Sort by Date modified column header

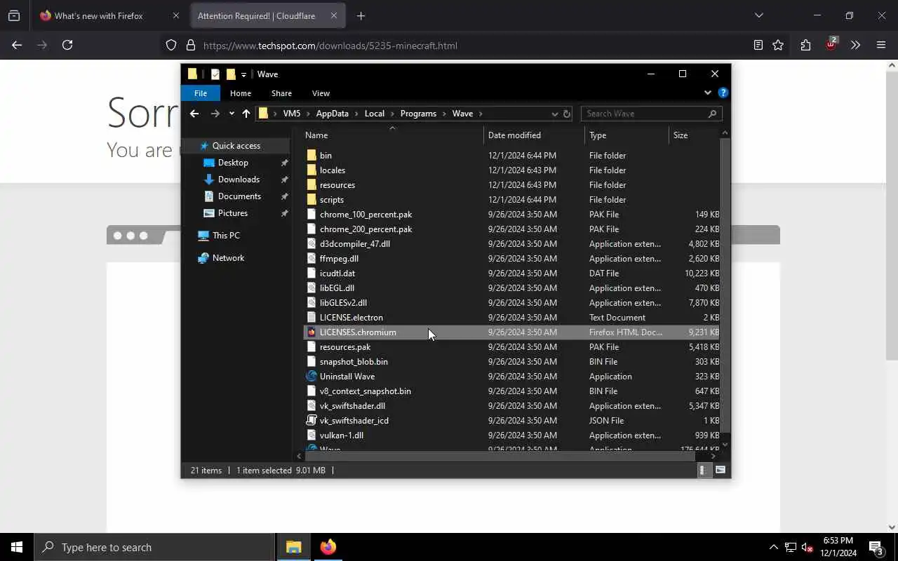[x=514, y=135]
